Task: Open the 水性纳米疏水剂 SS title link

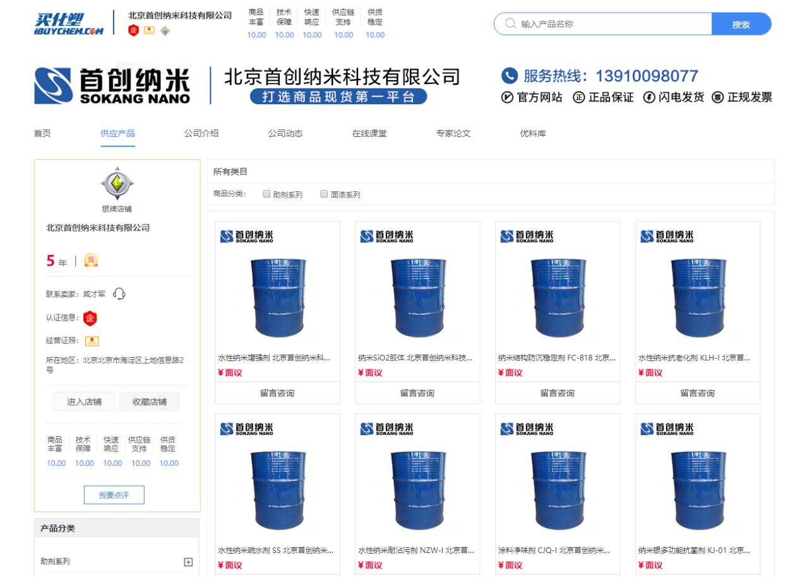Action: [276, 550]
